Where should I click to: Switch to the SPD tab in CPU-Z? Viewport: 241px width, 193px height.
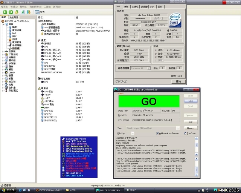[x=152, y=7]
